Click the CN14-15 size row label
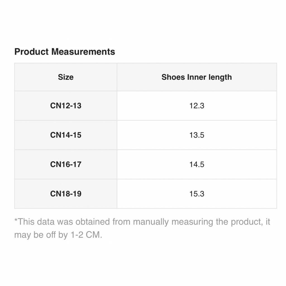This screenshot has height=286, width=286. (x=66, y=135)
